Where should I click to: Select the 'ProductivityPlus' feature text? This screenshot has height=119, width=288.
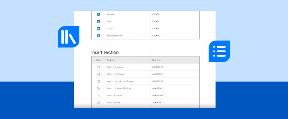point(115,36)
